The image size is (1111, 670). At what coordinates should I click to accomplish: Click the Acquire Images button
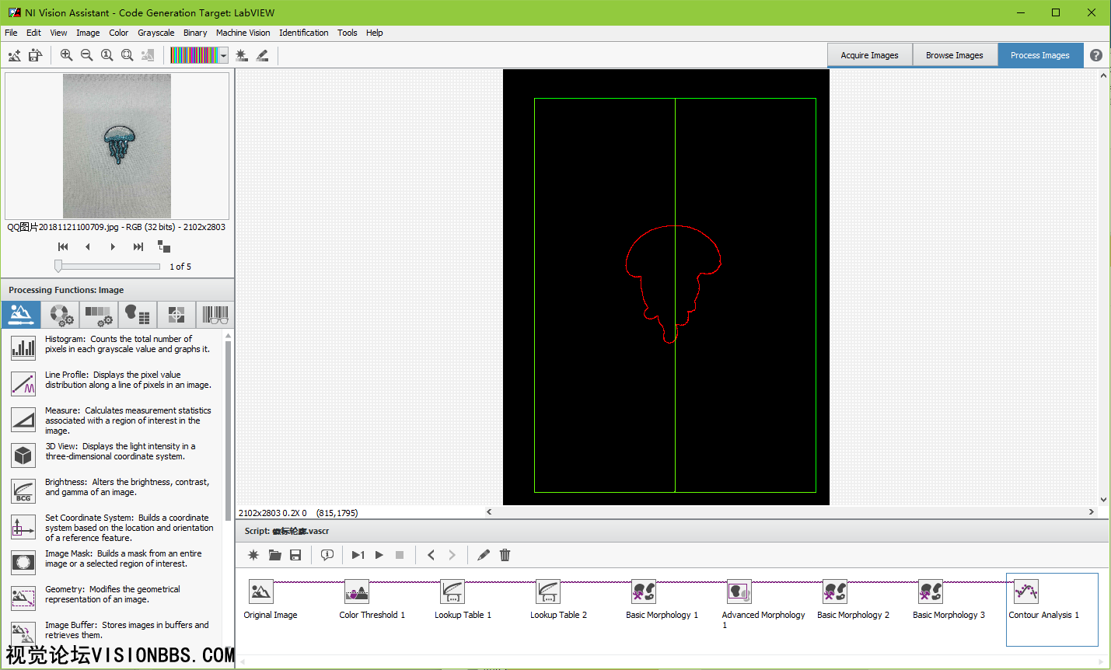869,55
